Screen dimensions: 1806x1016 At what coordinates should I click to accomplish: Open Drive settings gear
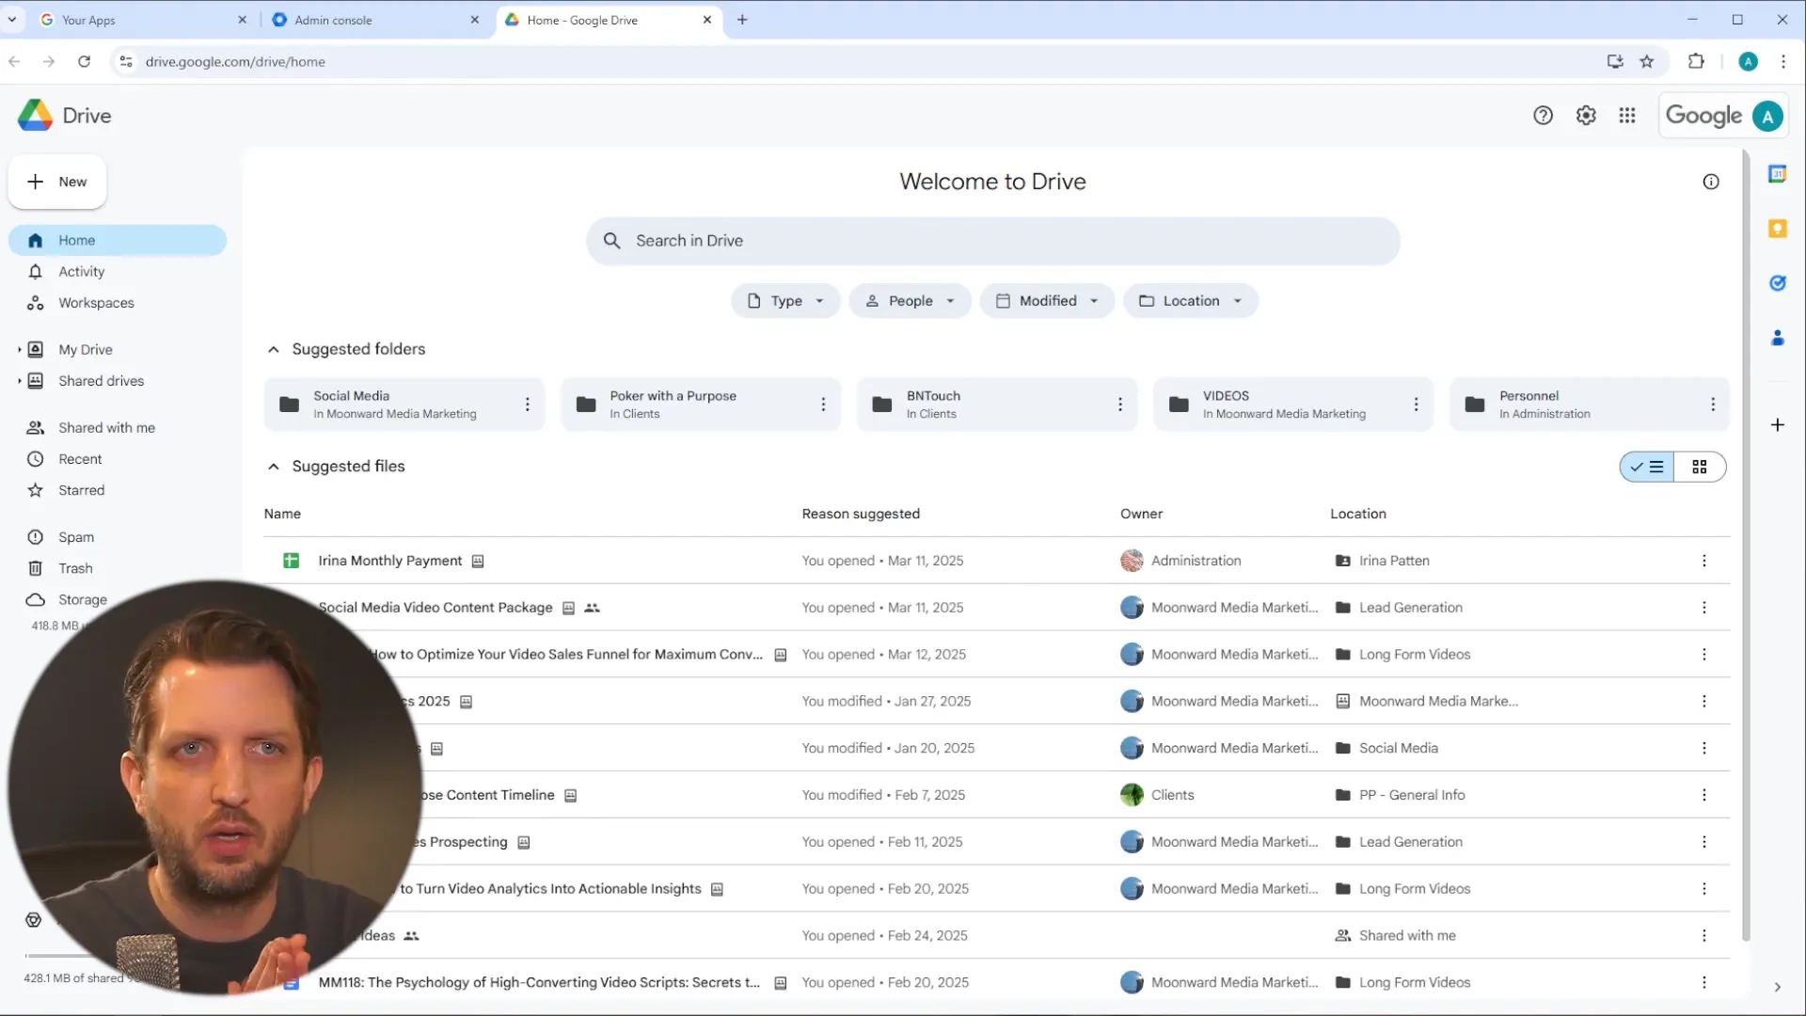pos(1586,116)
